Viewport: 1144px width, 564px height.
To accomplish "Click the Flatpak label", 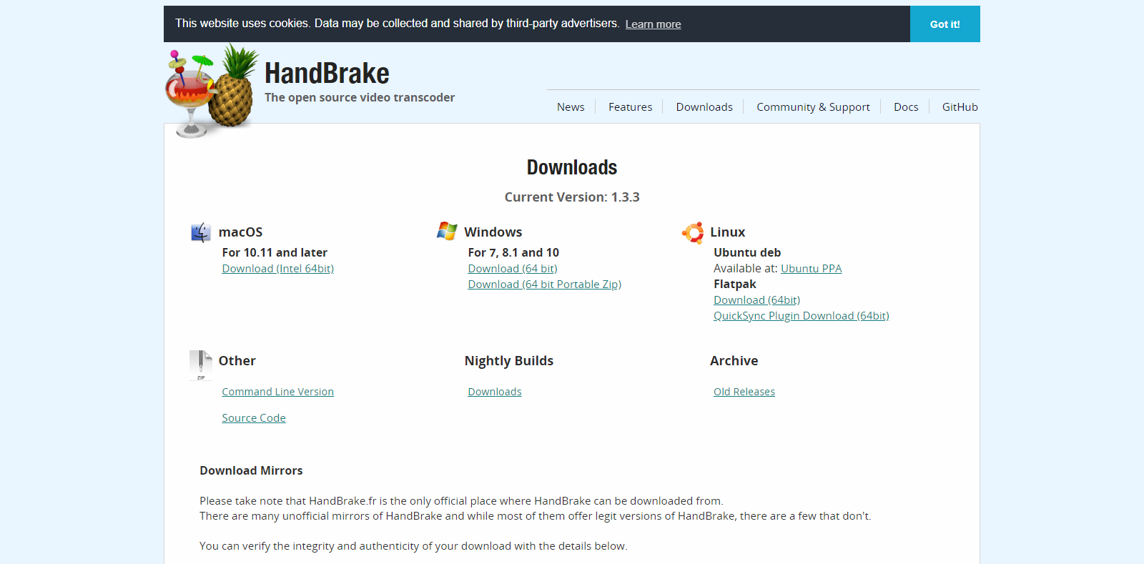I will [x=734, y=285].
